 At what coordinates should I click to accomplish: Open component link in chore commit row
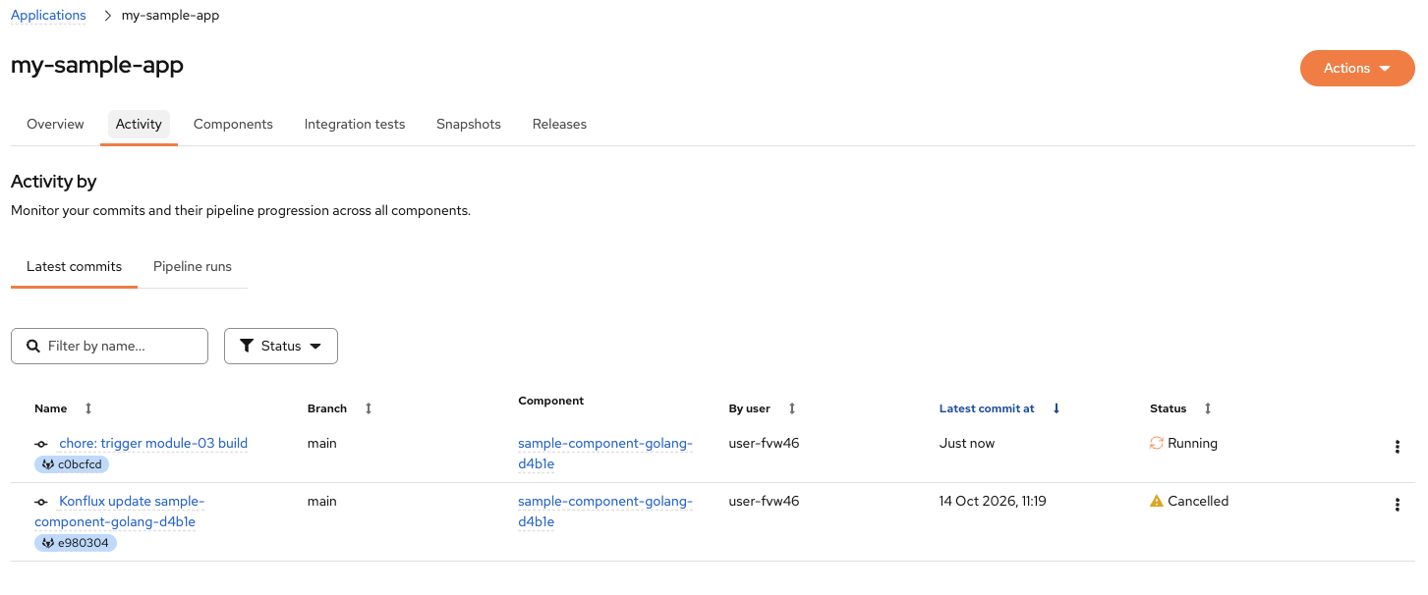click(x=605, y=454)
